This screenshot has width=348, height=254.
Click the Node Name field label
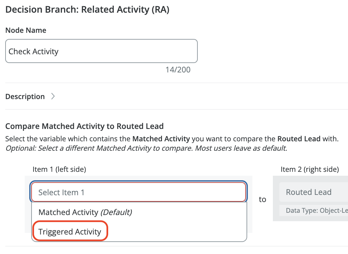(x=26, y=30)
